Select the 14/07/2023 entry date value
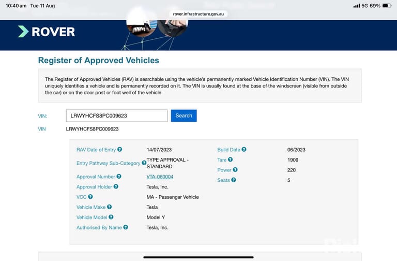 (159, 150)
